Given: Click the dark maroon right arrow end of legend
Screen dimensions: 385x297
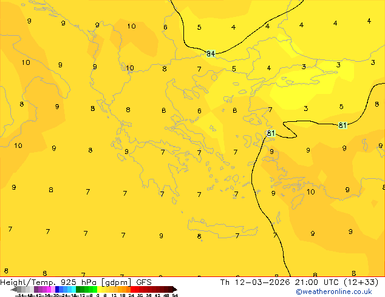Looking at the screenshot, I should 174,289.
